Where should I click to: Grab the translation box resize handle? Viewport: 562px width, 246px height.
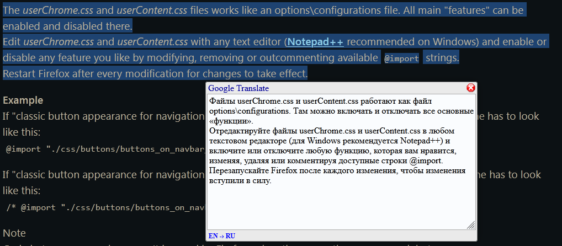(471, 225)
